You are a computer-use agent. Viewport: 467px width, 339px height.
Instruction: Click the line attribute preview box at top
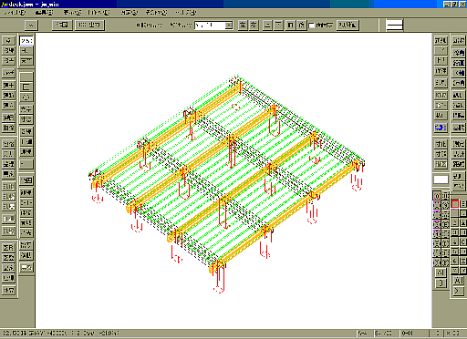(x=395, y=25)
